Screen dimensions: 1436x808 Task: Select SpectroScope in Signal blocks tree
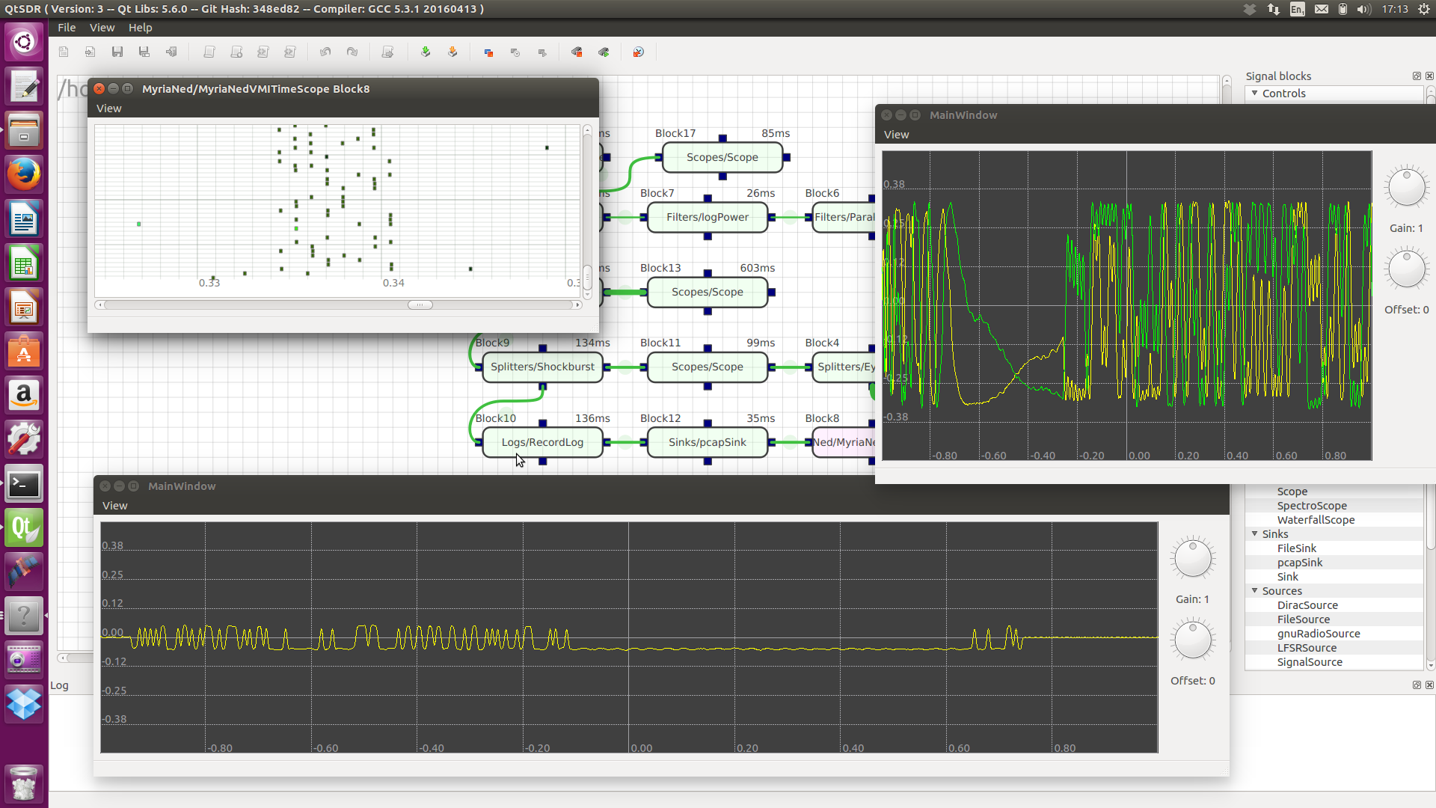coord(1311,506)
